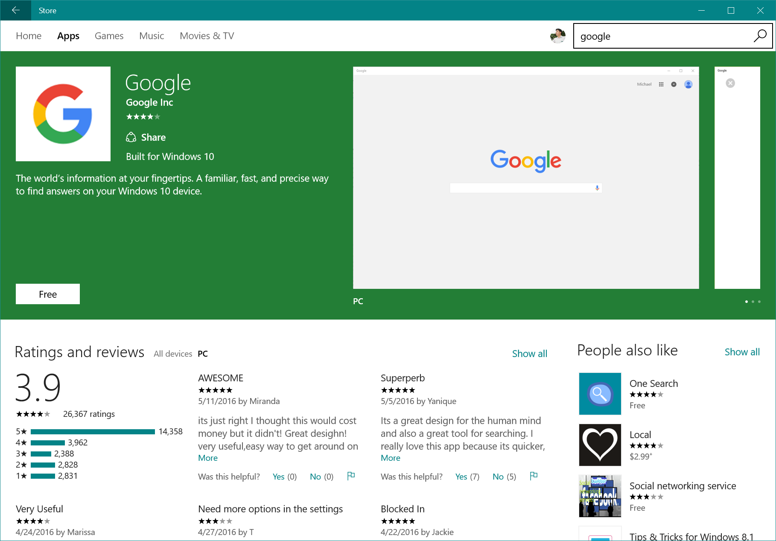Click the back arrow in title bar

tap(16, 10)
